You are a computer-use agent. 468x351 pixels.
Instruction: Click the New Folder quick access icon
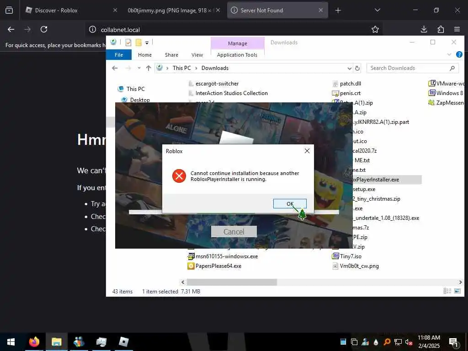point(138,43)
